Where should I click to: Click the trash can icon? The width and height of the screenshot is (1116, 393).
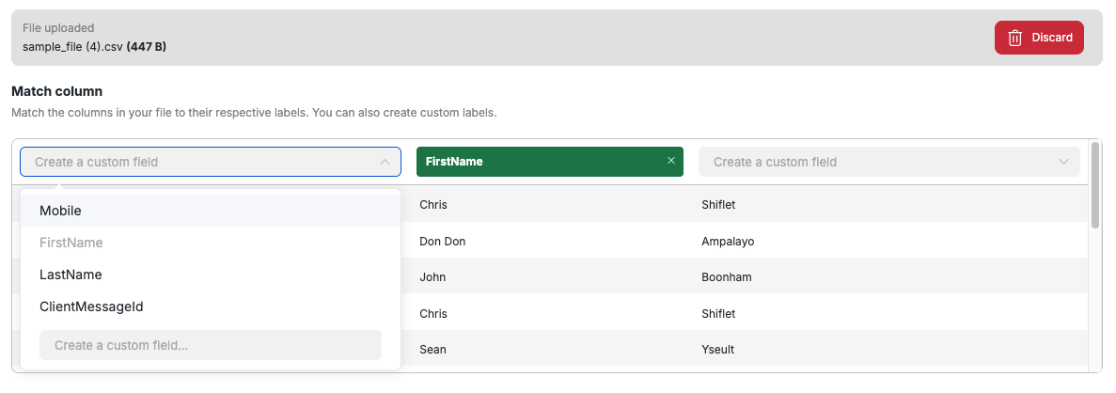[1014, 38]
